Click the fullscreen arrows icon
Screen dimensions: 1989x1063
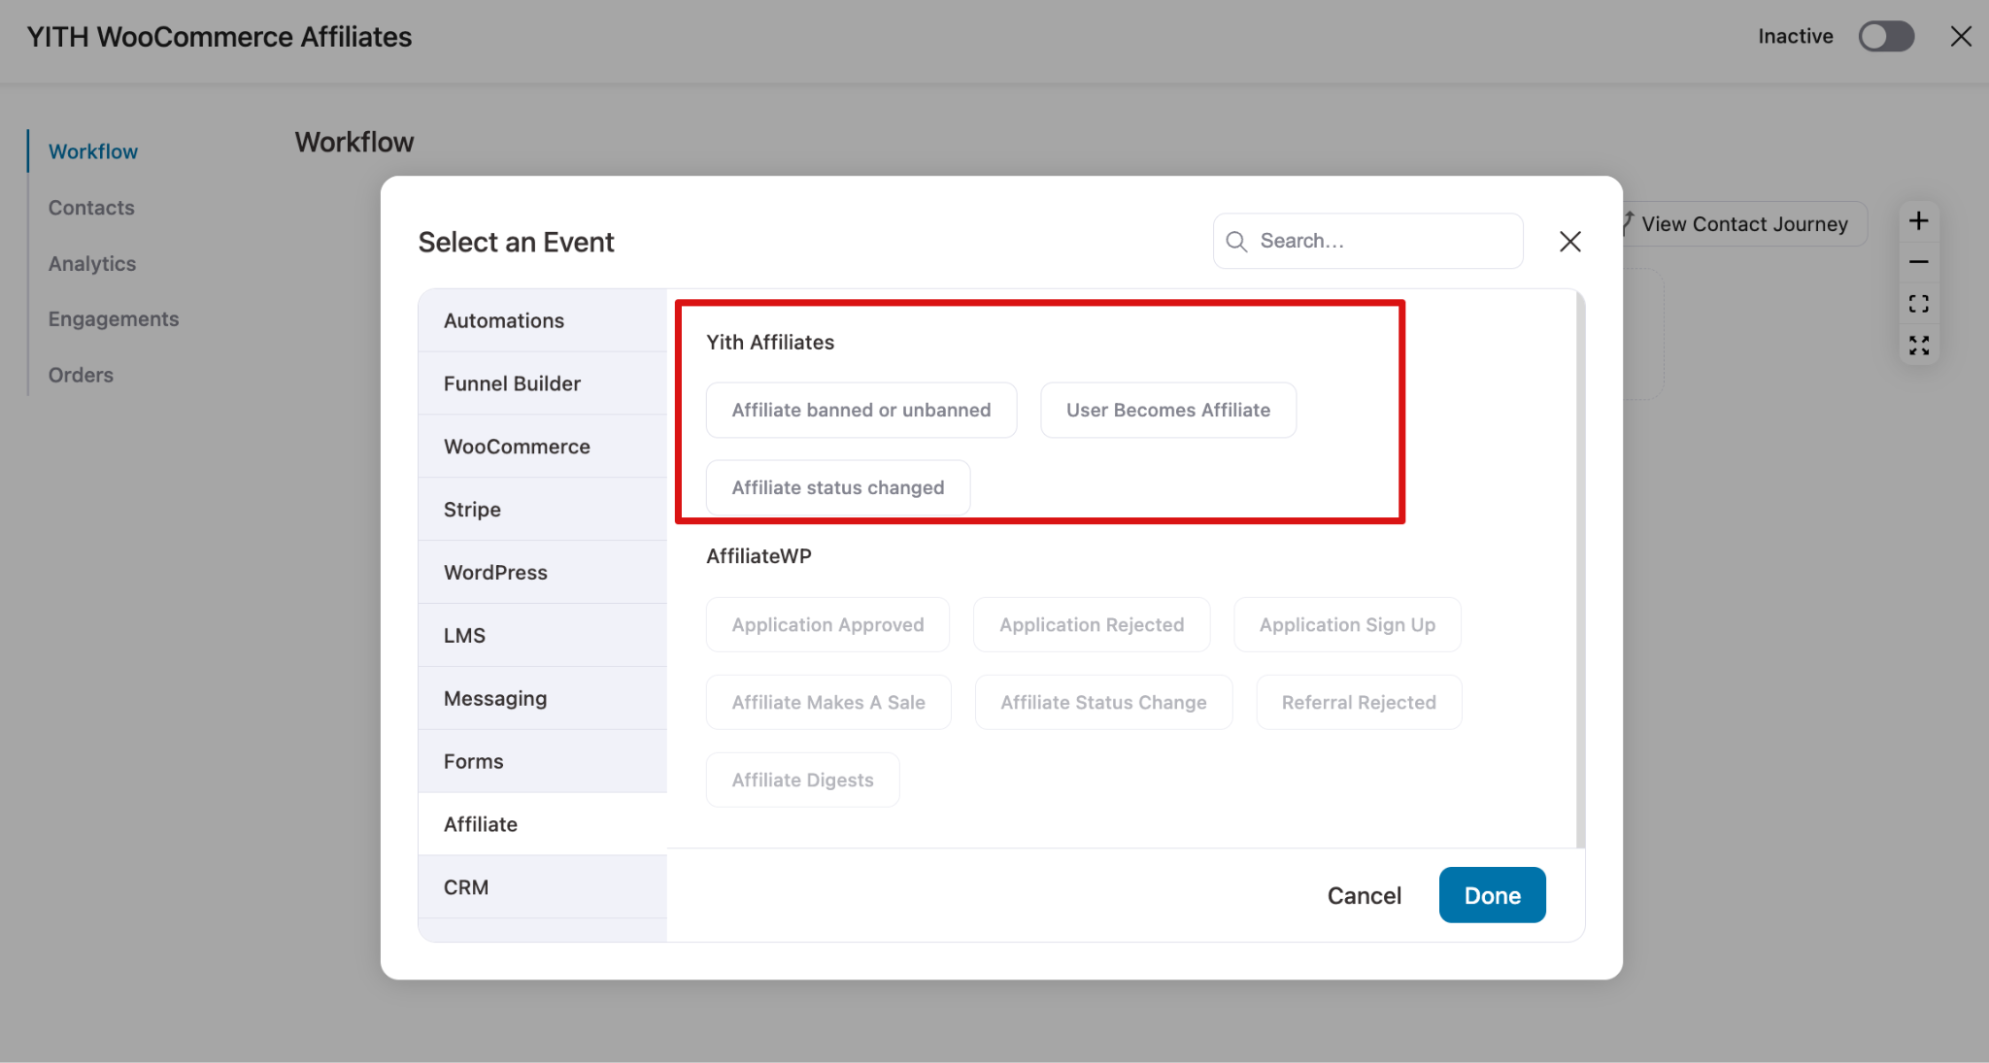pyautogui.click(x=1919, y=346)
